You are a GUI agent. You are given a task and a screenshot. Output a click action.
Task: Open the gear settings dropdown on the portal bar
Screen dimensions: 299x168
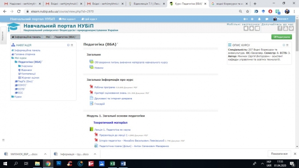(245, 19)
